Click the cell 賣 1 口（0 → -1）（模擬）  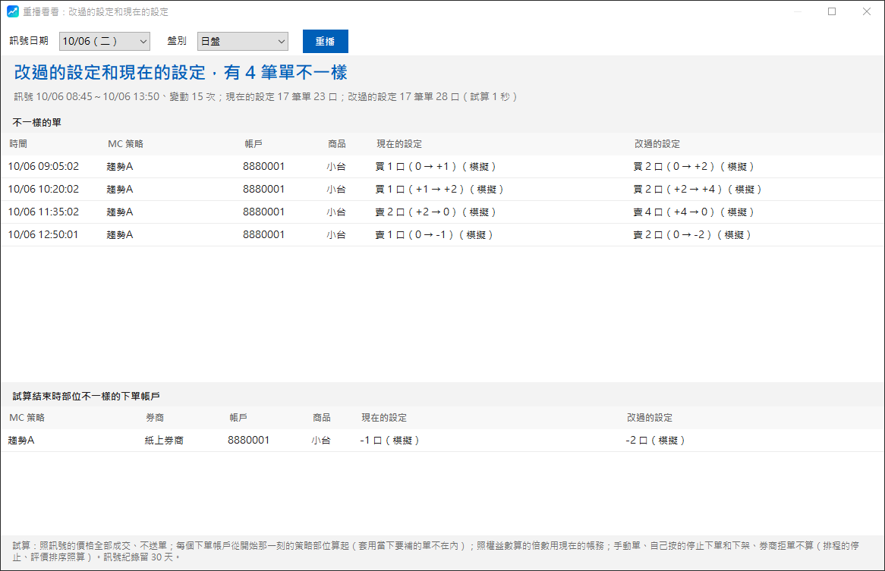click(435, 234)
